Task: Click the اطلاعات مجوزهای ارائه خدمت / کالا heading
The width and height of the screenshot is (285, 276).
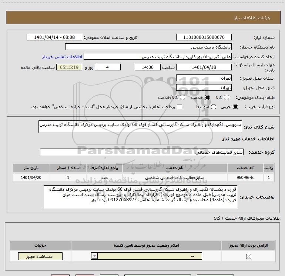Action: click(247, 218)
